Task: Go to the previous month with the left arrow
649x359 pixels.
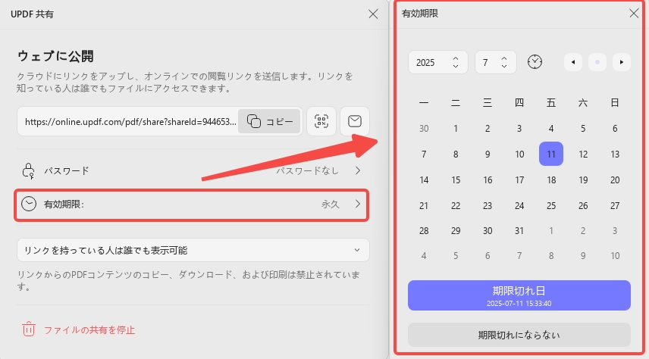Action: click(573, 62)
